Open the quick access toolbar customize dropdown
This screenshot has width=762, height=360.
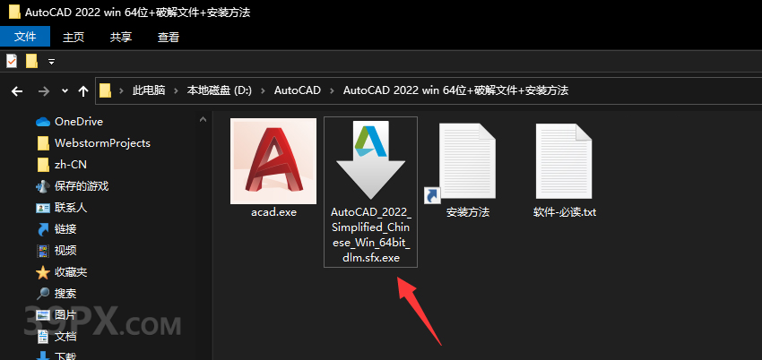pyautogui.click(x=51, y=62)
